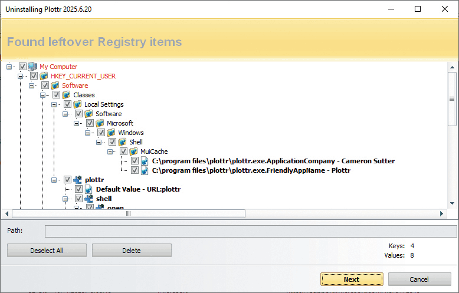Click the Windows key folder icon
The width and height of the screenshot is (459, 293).
point(111,133)
